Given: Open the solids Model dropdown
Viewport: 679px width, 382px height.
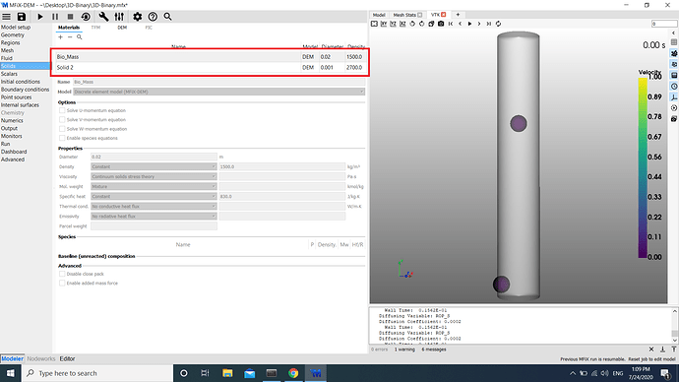Looking at the screenshot, I should [219, 92].
